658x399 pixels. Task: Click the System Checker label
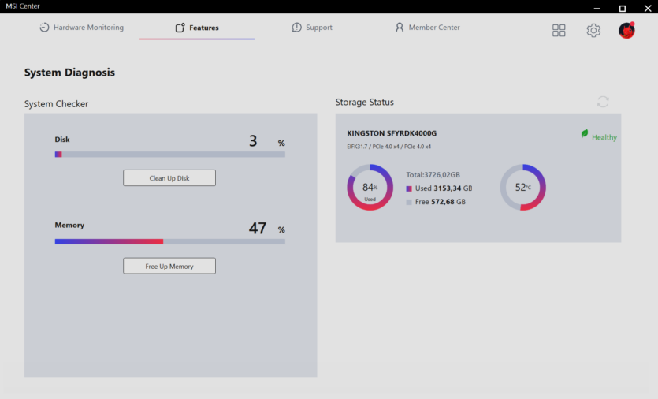coord(56,104)
